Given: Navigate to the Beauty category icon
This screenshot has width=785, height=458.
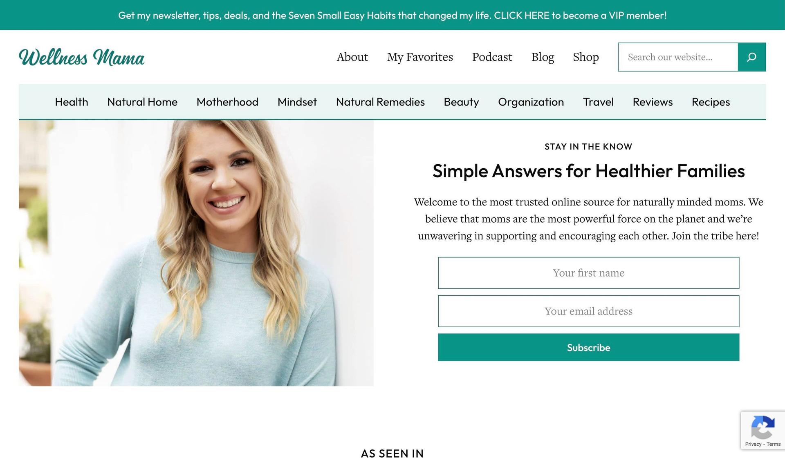Looking at the screenshot, I should [x=462, y=101].
